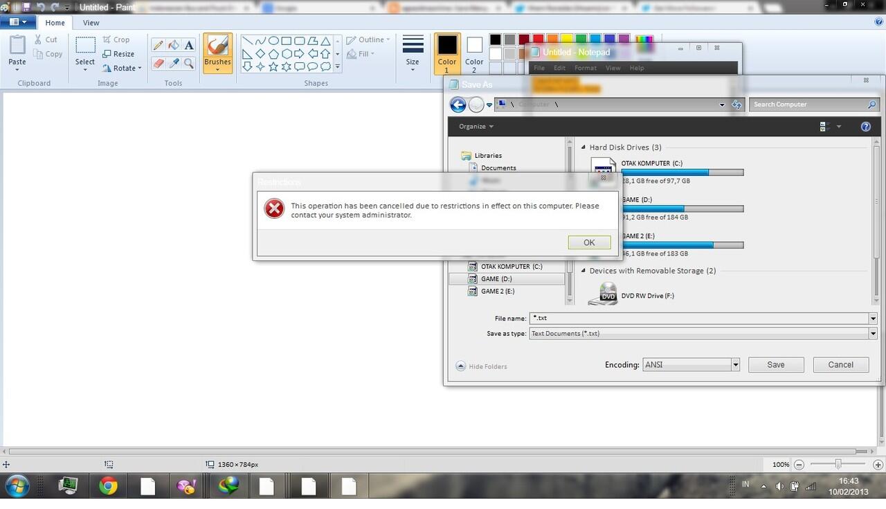The width and height of the screenshot is (886, 509).
Task: Click the Paint zoom slider handle
Action: pyautogui.click(x=838, y=465)
